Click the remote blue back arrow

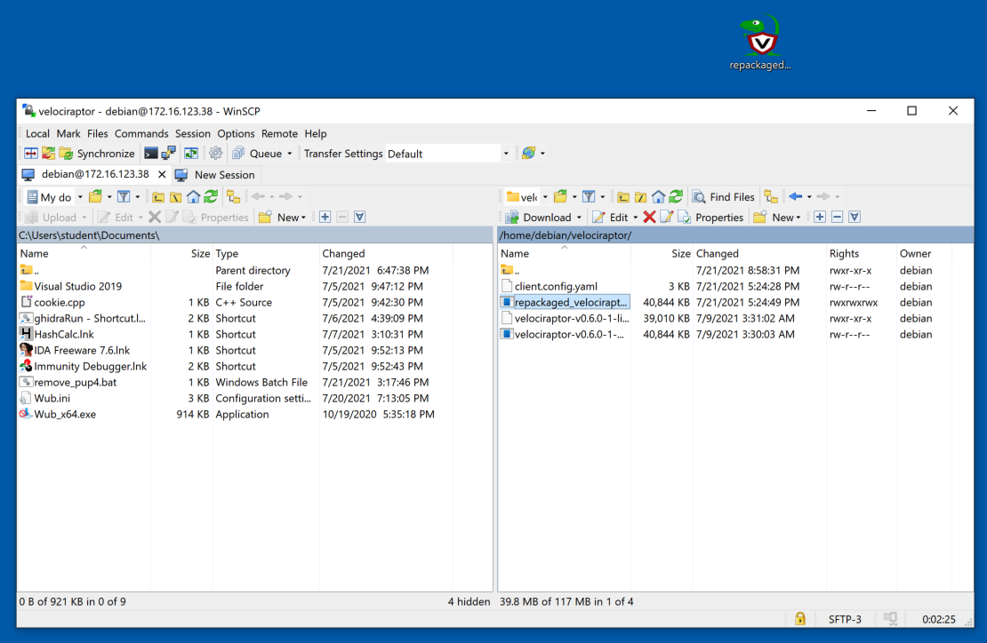tap(795, 197)
